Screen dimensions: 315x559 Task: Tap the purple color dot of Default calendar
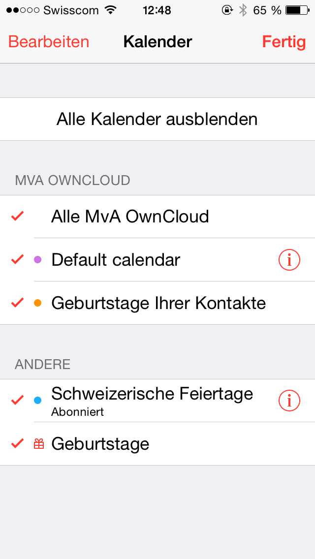[37, 259]
